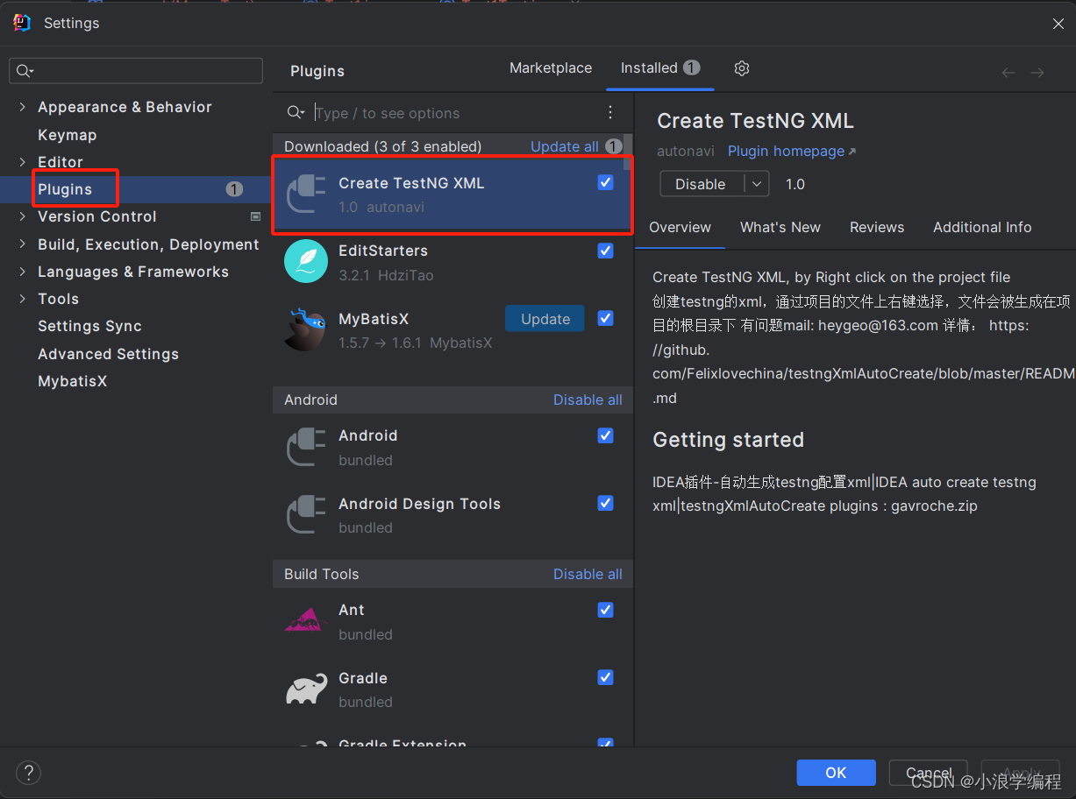Image resolution: width=1076 pixels, height=799 pixels.
Task: Click the plugin search magnifier icon
Action: 296,112
